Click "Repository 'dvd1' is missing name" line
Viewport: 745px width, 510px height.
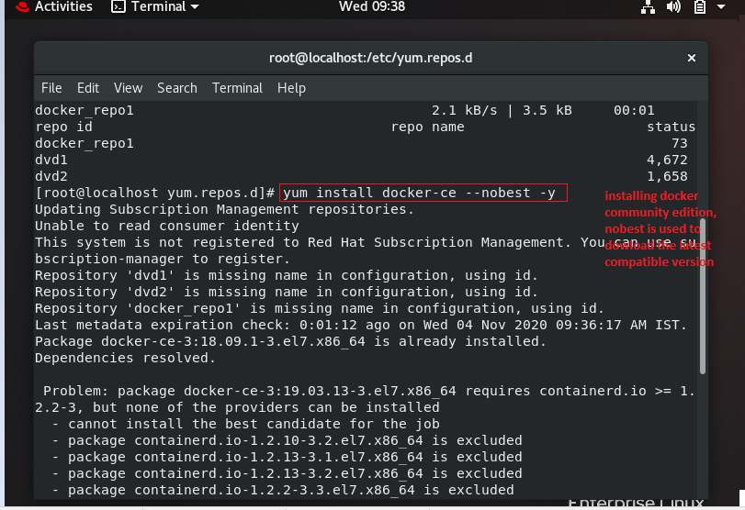pos(287,275)
